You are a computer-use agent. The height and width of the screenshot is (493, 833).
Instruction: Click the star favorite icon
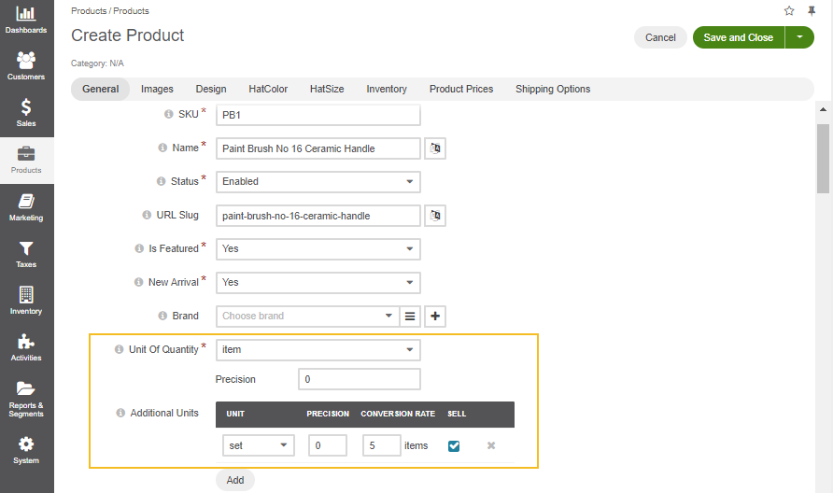click(789, 11)
